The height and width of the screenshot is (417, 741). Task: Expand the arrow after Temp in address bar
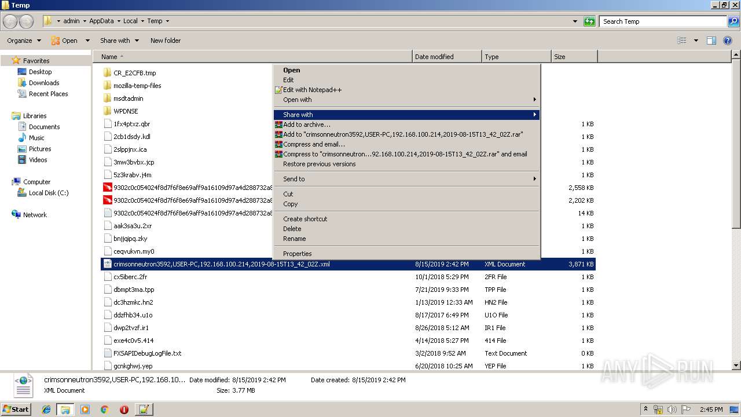pos(167,21)
